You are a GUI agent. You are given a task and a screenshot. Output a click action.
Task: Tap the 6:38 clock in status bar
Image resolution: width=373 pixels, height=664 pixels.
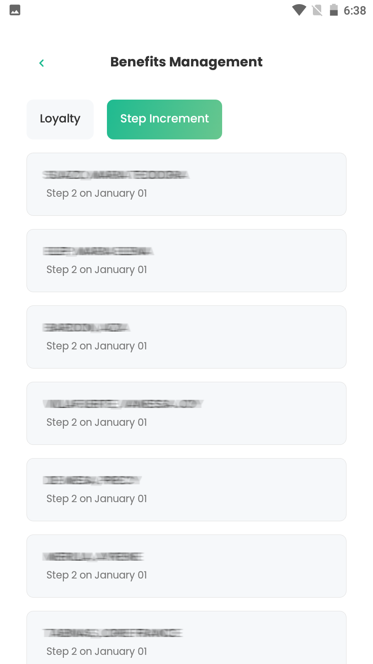pos(355,10)
